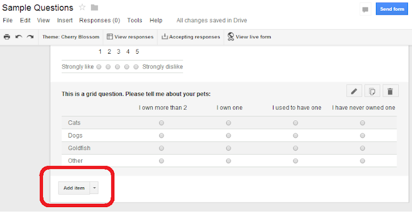Image resolution: width=412 pixels, height=214 pixels.
Task: Delete the grid question with trash icon
Action: [390, 91]
